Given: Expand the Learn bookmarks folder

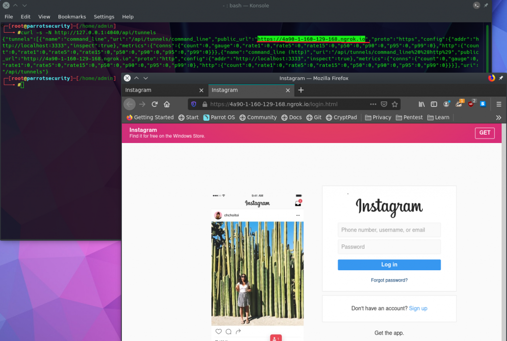Looking at the screenshot, I should click(x=438, y=117).
